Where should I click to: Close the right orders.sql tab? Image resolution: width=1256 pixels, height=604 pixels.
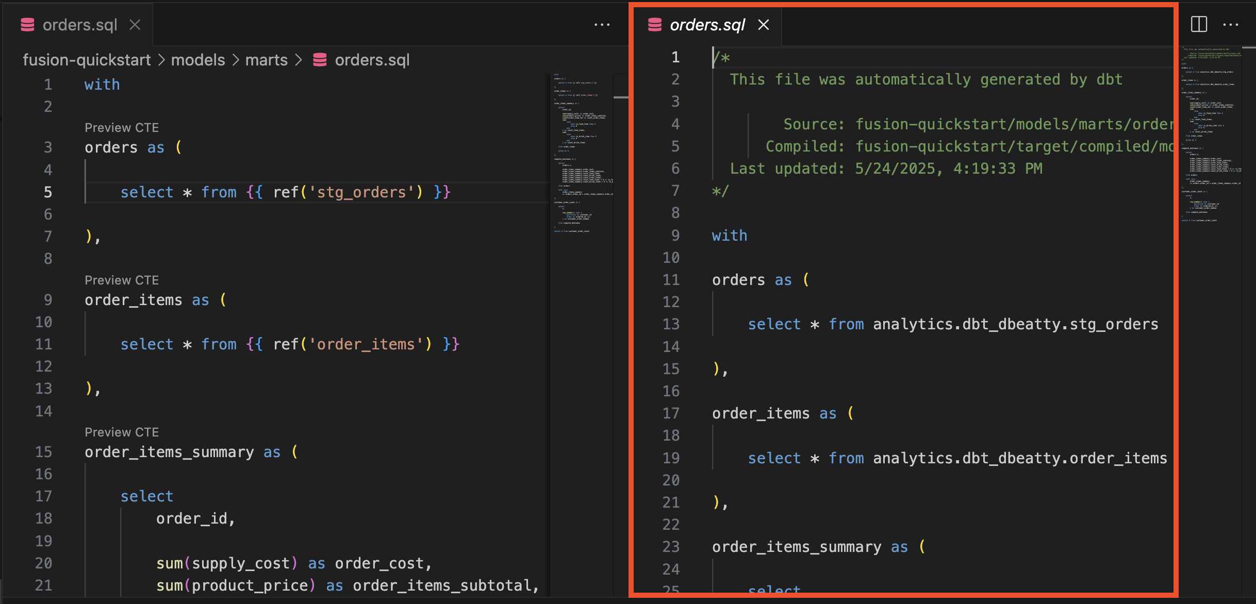click(x=763, y=25)
